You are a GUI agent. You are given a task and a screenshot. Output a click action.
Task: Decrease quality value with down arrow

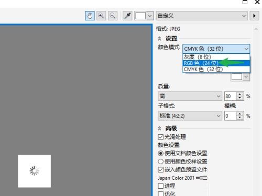click(x=240, y=98)
